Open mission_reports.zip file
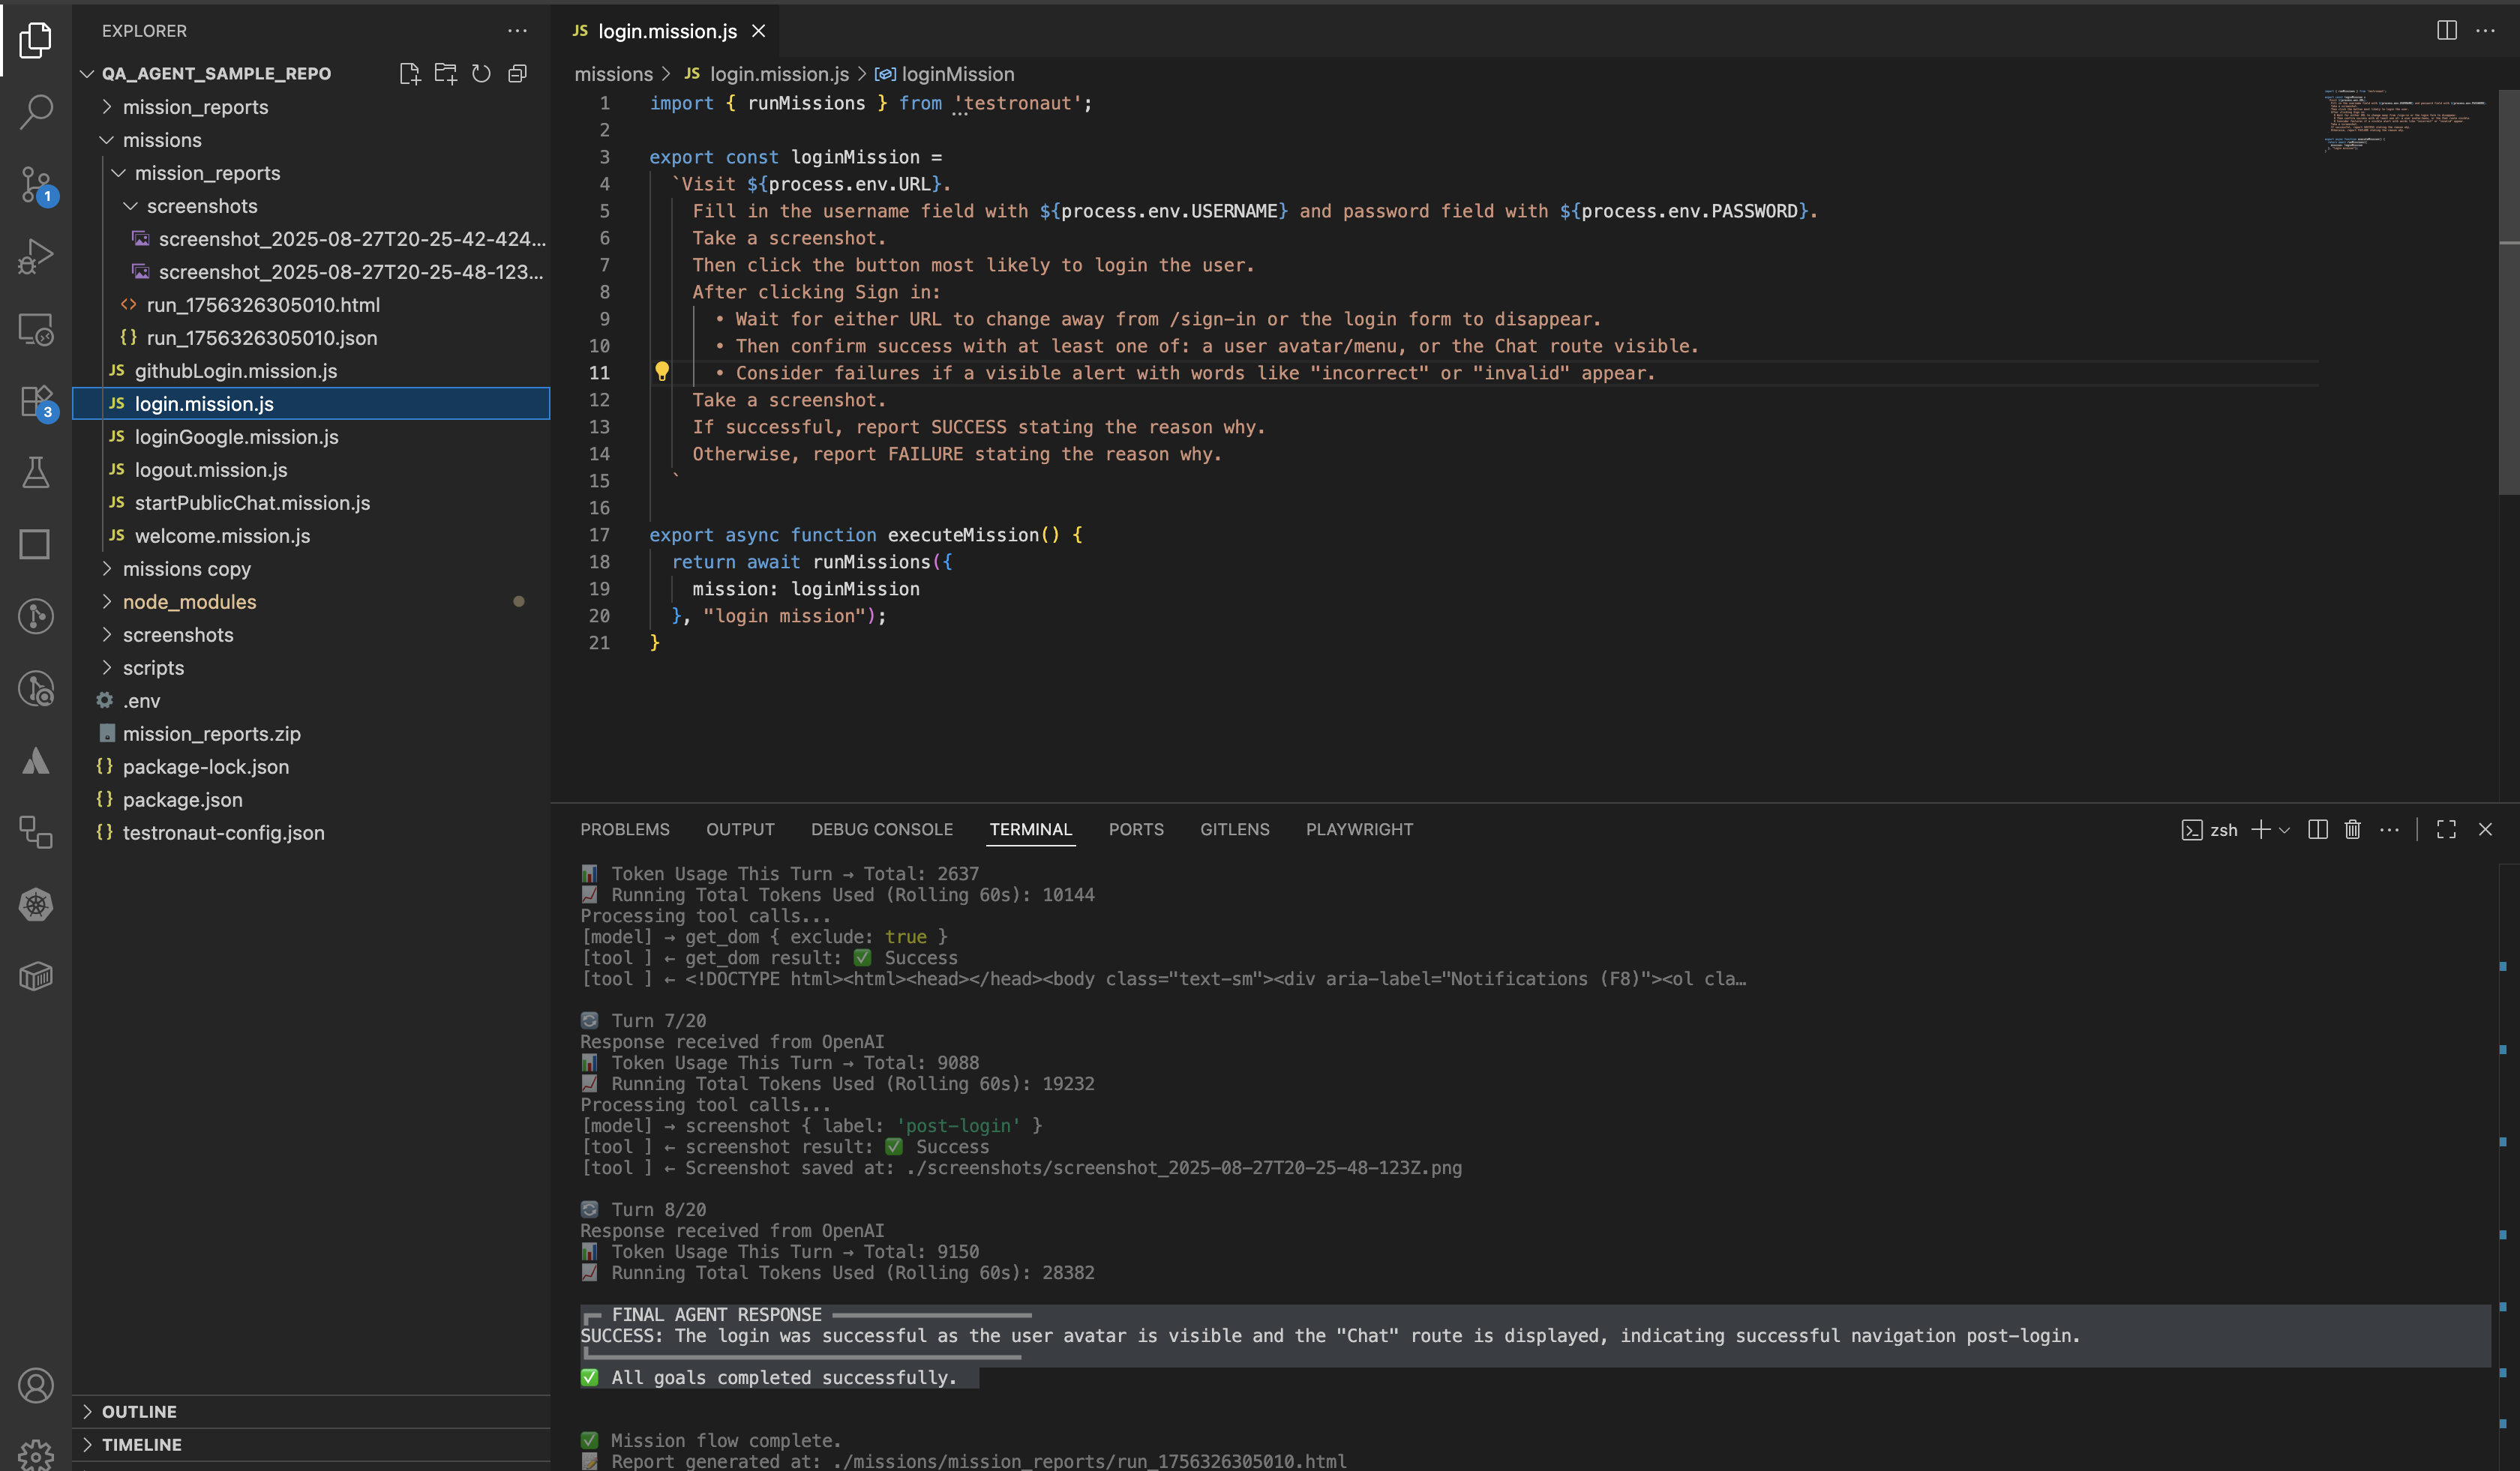Viewport: 2520px width, 1471px height. (311, 733)
